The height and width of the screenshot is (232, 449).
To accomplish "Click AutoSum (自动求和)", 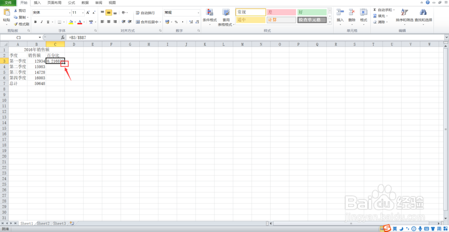I will pos(384,10).
